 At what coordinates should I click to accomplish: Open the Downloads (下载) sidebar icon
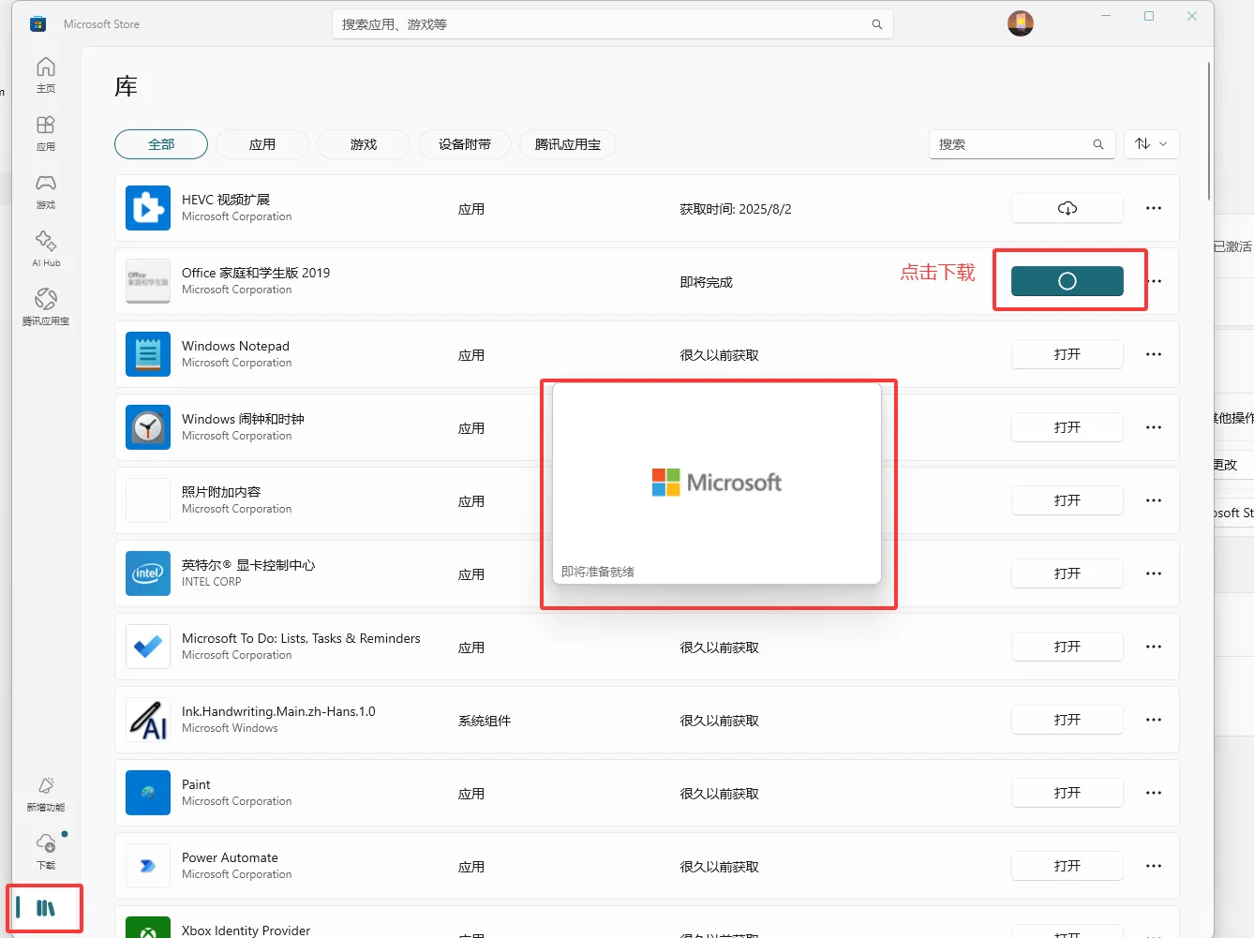[x=46, y=852]
